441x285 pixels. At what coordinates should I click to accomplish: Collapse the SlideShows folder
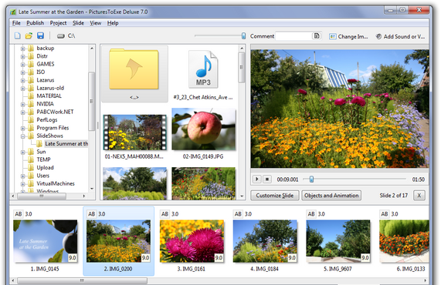[22, 136]
